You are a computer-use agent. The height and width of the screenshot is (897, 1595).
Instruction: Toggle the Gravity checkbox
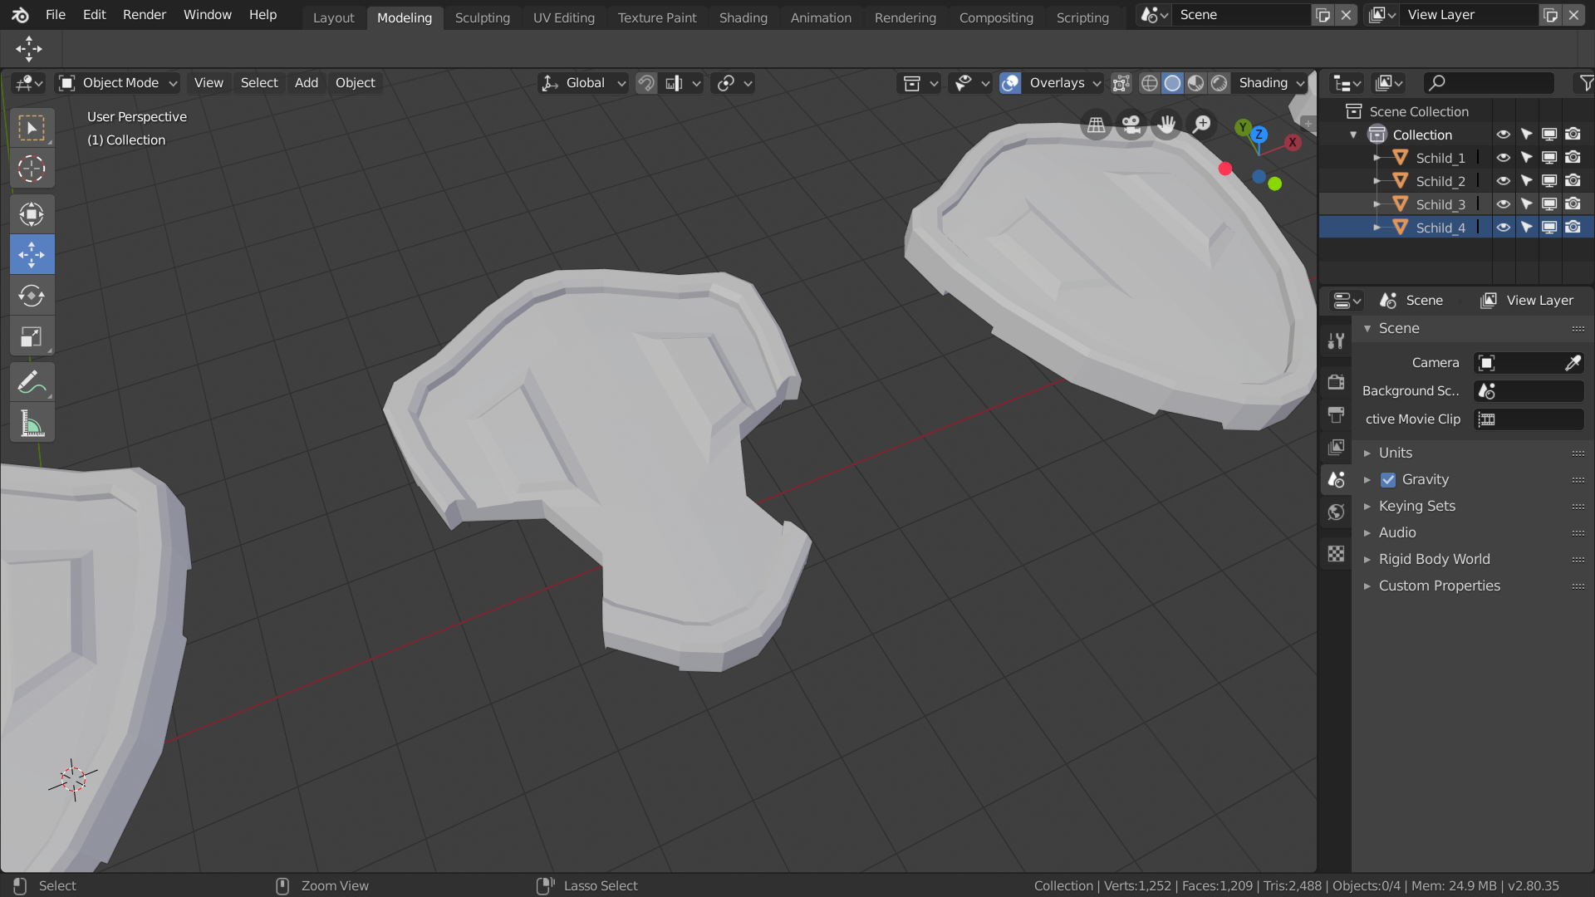pos(1388,480)
